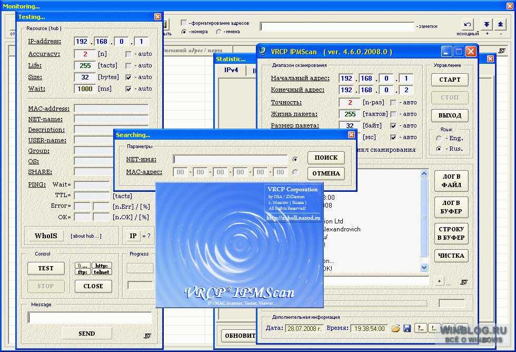This screenshot has width=516, height=352.
Task: Click 'СТРОКУ В БУФЕР' button
Action: click(451, 233)
